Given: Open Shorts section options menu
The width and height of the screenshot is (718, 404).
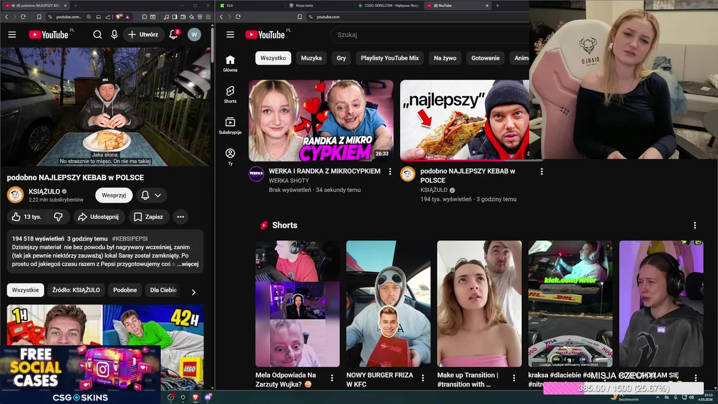Looking at the screenshot, I should pos(694,225).
